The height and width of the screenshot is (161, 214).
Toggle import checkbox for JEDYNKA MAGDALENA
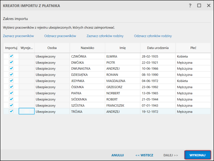11,80
